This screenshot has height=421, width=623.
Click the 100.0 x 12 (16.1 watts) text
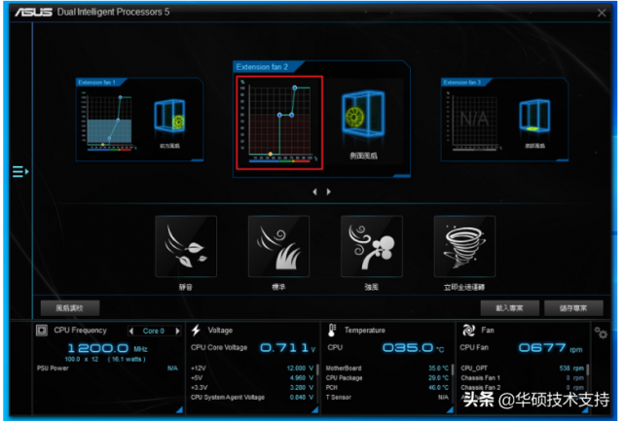[x=105, y=359]
